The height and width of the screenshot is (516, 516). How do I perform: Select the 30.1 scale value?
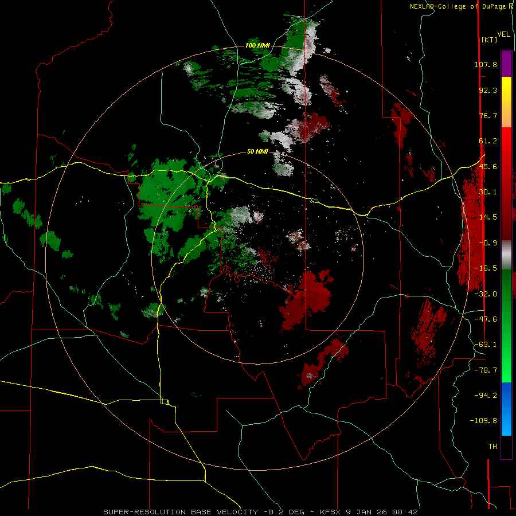(488, 192)
